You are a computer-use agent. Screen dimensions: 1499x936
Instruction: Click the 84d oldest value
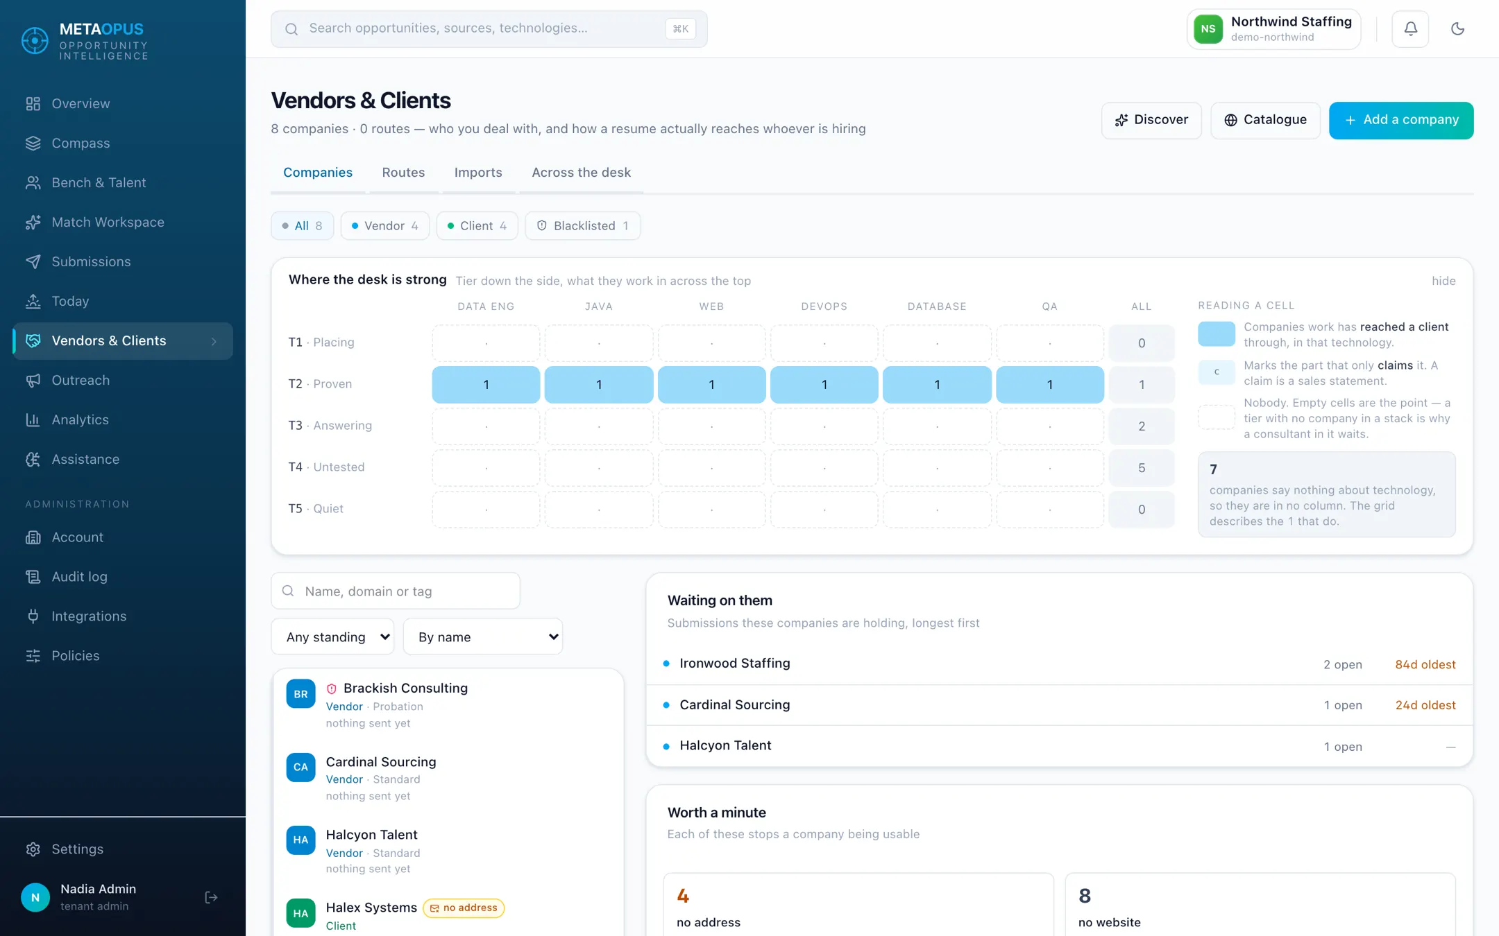[1425, 665]
